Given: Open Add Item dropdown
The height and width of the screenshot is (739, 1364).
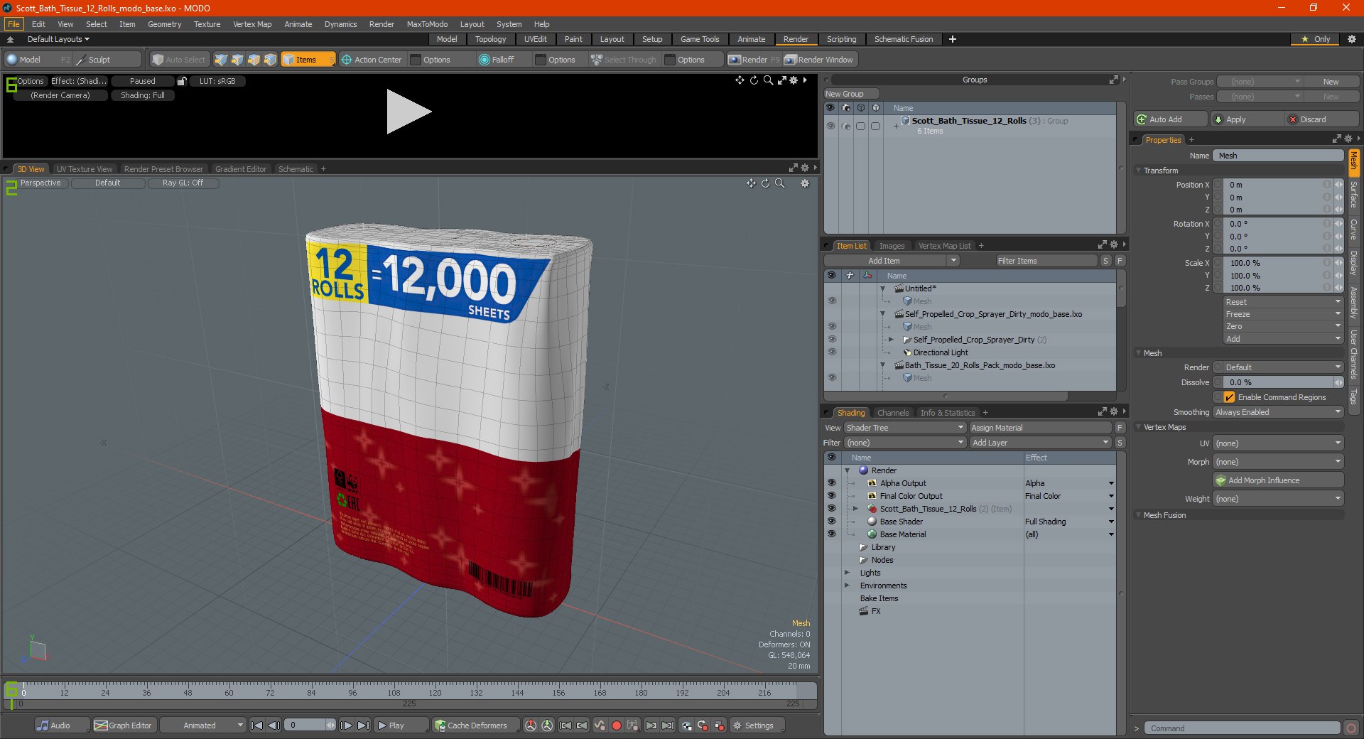Looking at the screenshot, I should tap(892, 261).
